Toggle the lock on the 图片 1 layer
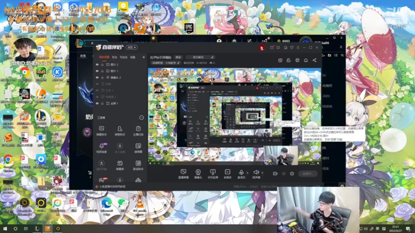This screenshot has width=415, height=233. tap(102, 71)
